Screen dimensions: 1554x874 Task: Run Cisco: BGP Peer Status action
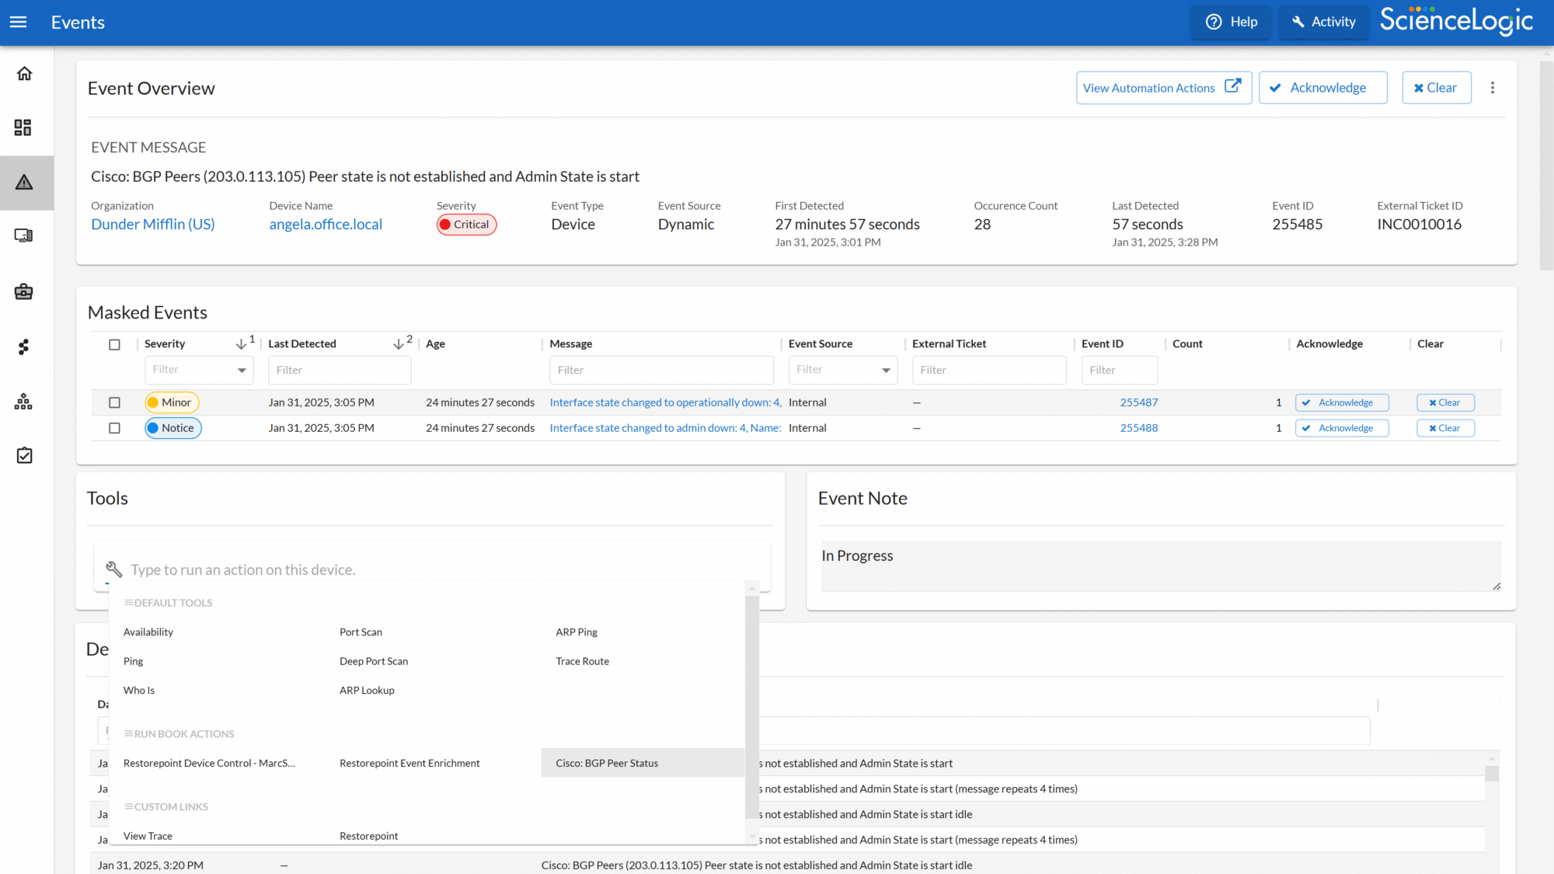(642, 763)
